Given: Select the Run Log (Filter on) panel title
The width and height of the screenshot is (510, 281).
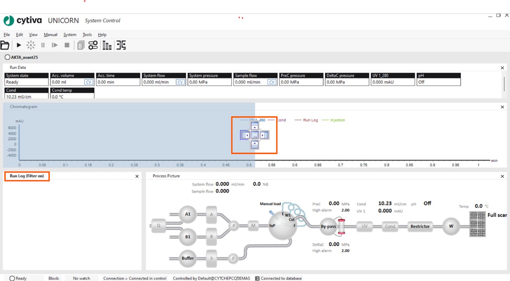Looking at the screenshot, I should pos(27,176).
